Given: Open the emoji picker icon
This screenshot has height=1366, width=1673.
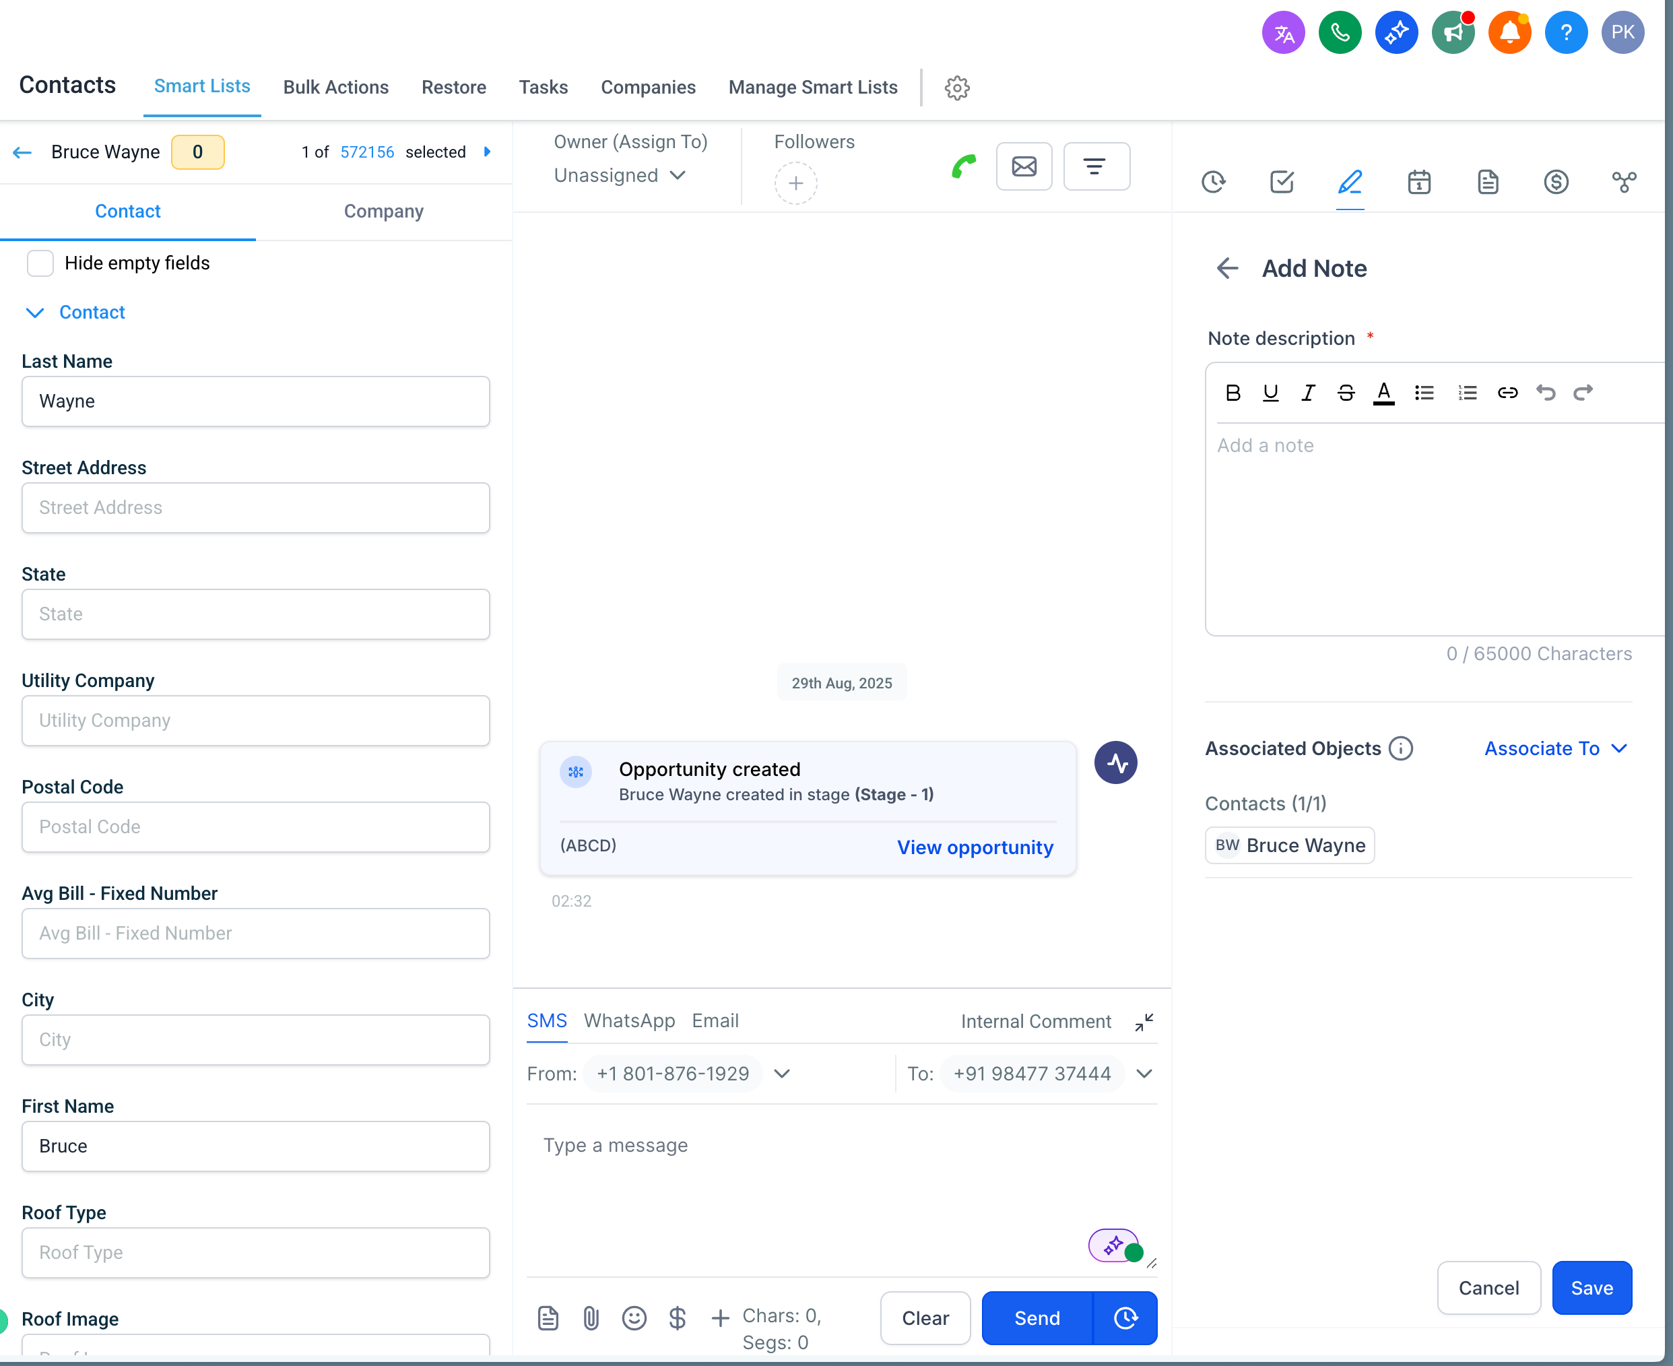Looking at the screenshot, I should (x=634, y=1318).
